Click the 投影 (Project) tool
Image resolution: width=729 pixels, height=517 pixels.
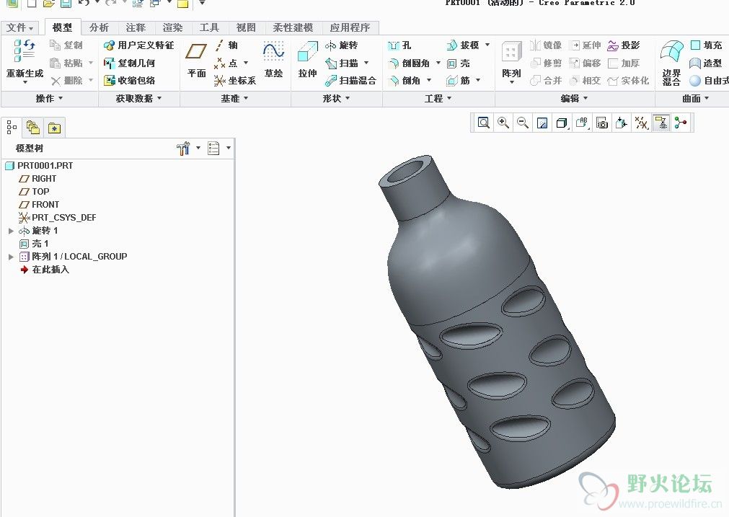(x=624, y=45)
